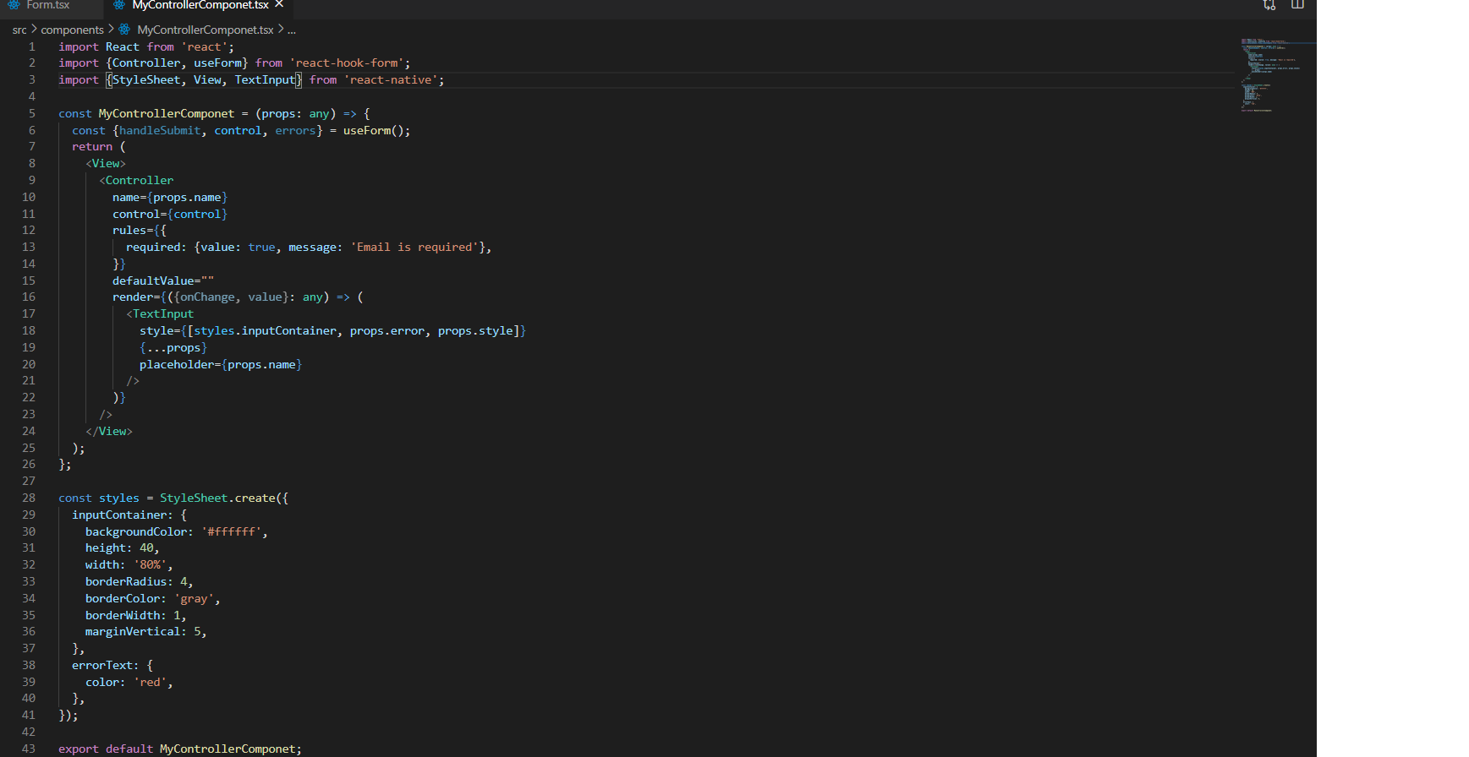The width and height of the screenshot is (1469, 757).
Task: Click 'styles.inputContainer' in the style array
Action: [x=265, y=330]
